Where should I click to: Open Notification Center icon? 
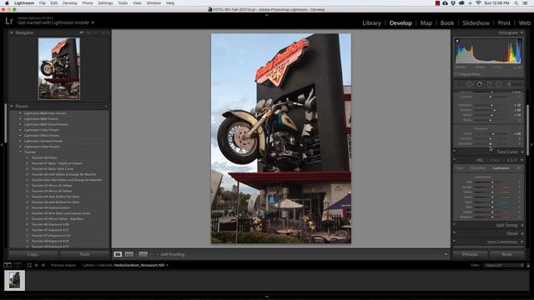525,3
